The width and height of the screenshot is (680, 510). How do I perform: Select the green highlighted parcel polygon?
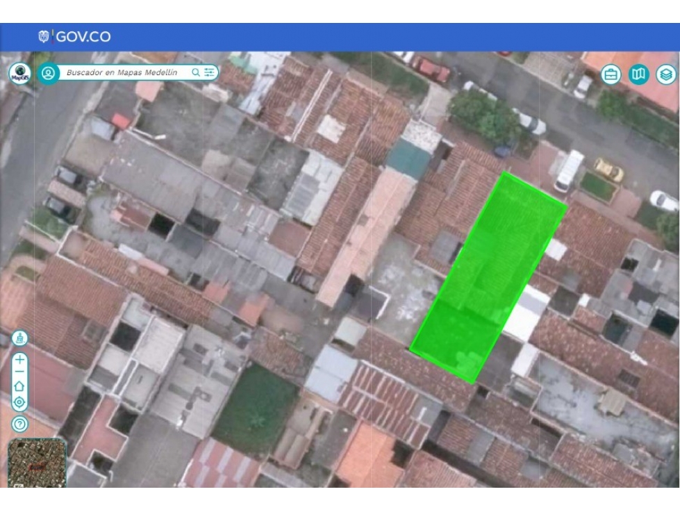(488, 277)
